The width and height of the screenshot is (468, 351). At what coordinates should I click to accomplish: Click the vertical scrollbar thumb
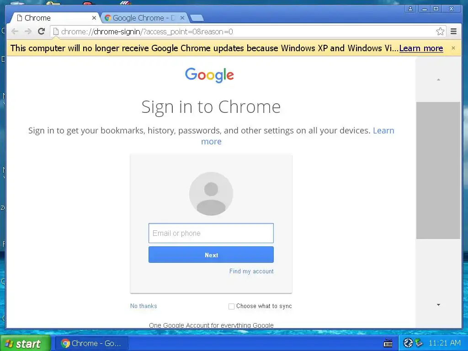pyautogui.click(x=438, y=170)
